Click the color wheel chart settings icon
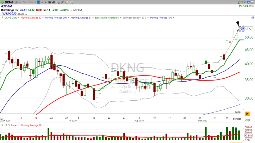 click(x=253, y=17)
